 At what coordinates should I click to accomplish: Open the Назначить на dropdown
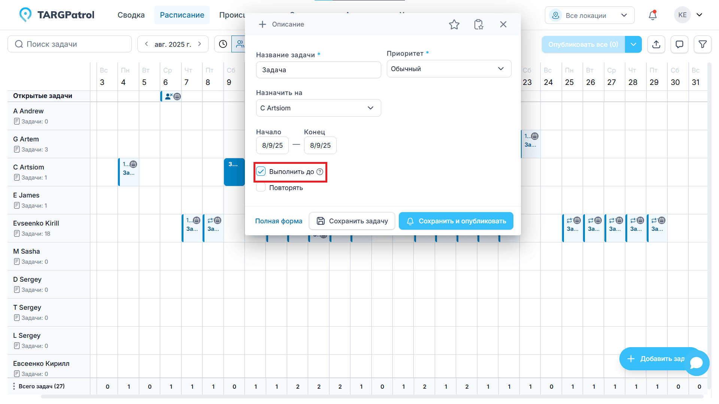(318, 108)
